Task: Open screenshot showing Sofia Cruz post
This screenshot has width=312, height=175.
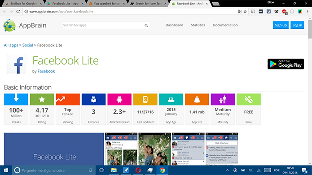Action: pyautogui.click(x=121, y=149)
